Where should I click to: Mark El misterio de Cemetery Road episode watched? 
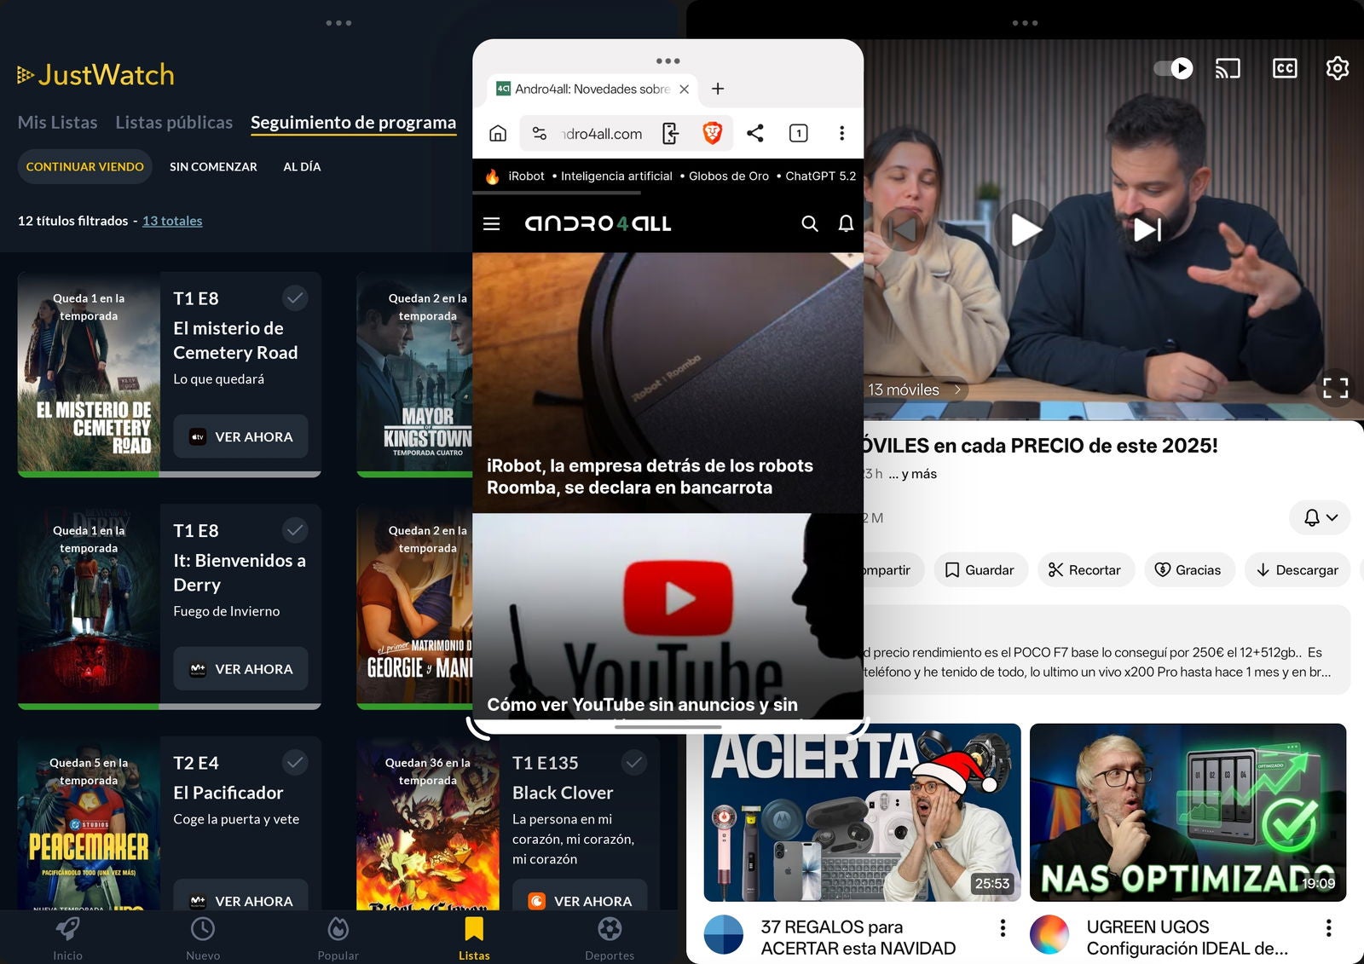pos(295,297)
